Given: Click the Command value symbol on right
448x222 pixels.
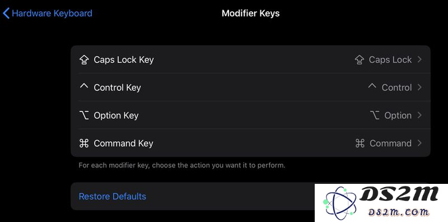Looking at the screenshot, I should [360, 144].
